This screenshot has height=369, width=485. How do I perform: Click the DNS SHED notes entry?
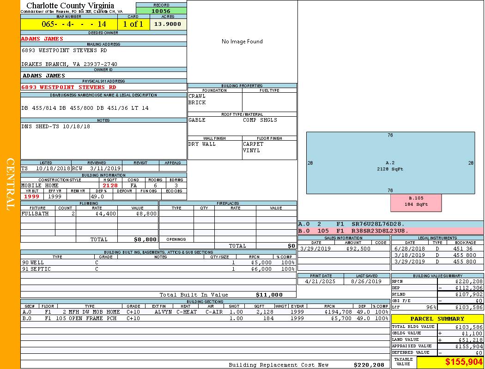56,126
